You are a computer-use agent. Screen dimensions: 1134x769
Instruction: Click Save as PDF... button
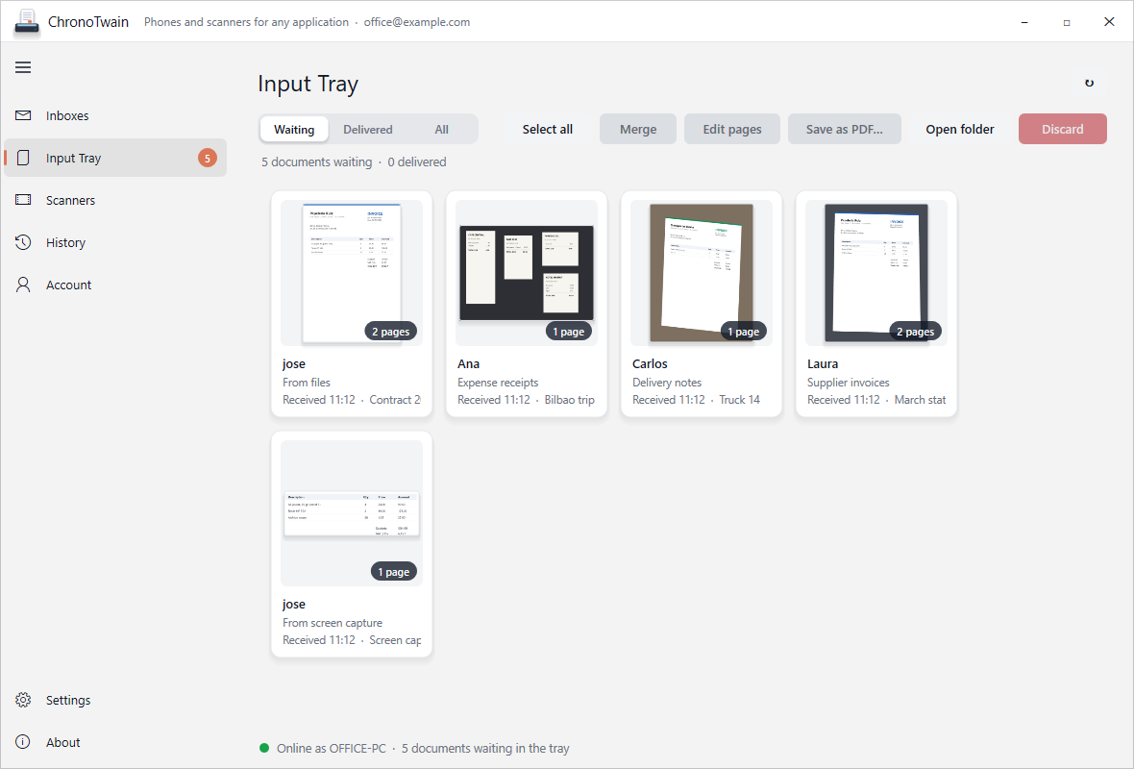[x=844, y=130]
